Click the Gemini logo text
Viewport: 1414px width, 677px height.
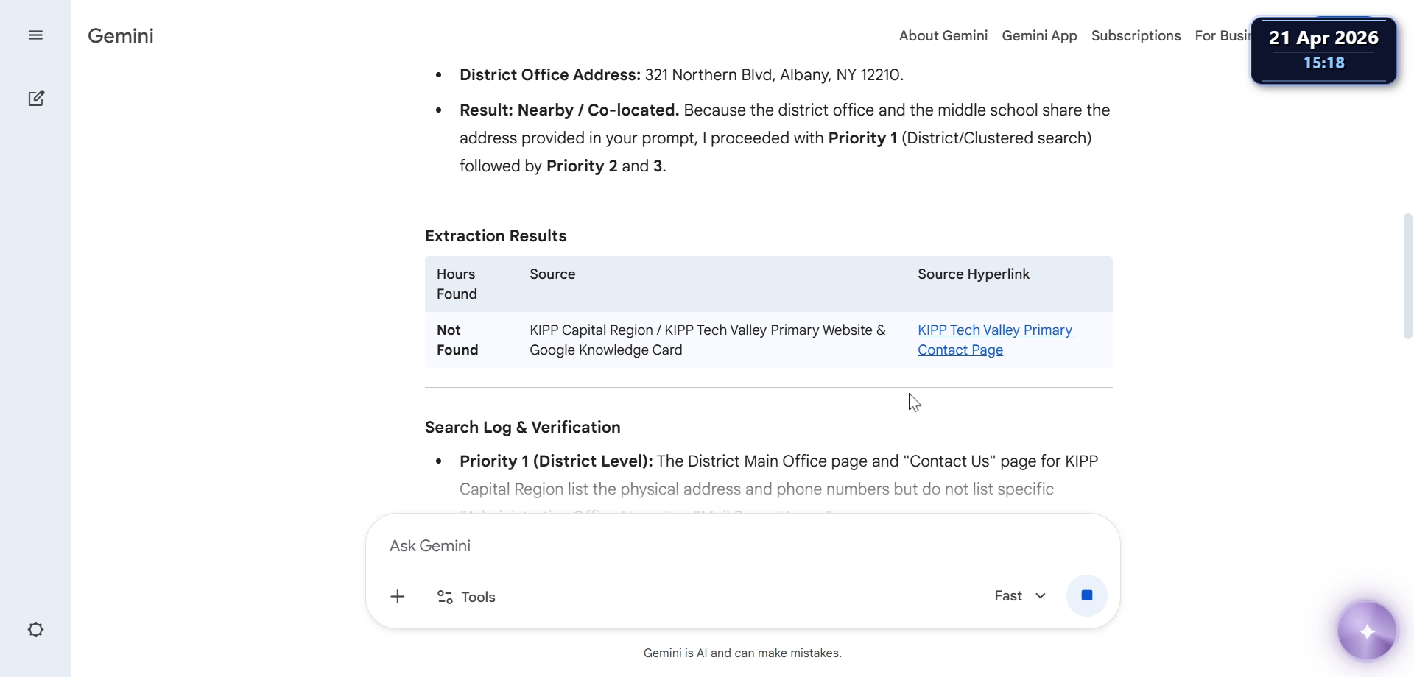(120, 35)
